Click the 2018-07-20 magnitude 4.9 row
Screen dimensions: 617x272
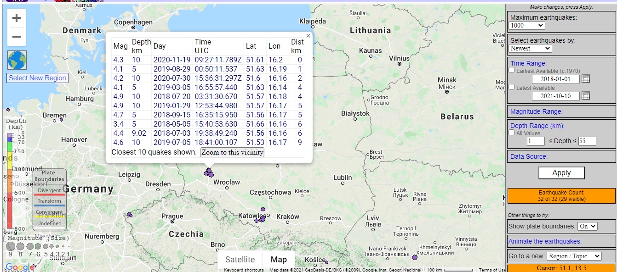(x=208, y=96)
